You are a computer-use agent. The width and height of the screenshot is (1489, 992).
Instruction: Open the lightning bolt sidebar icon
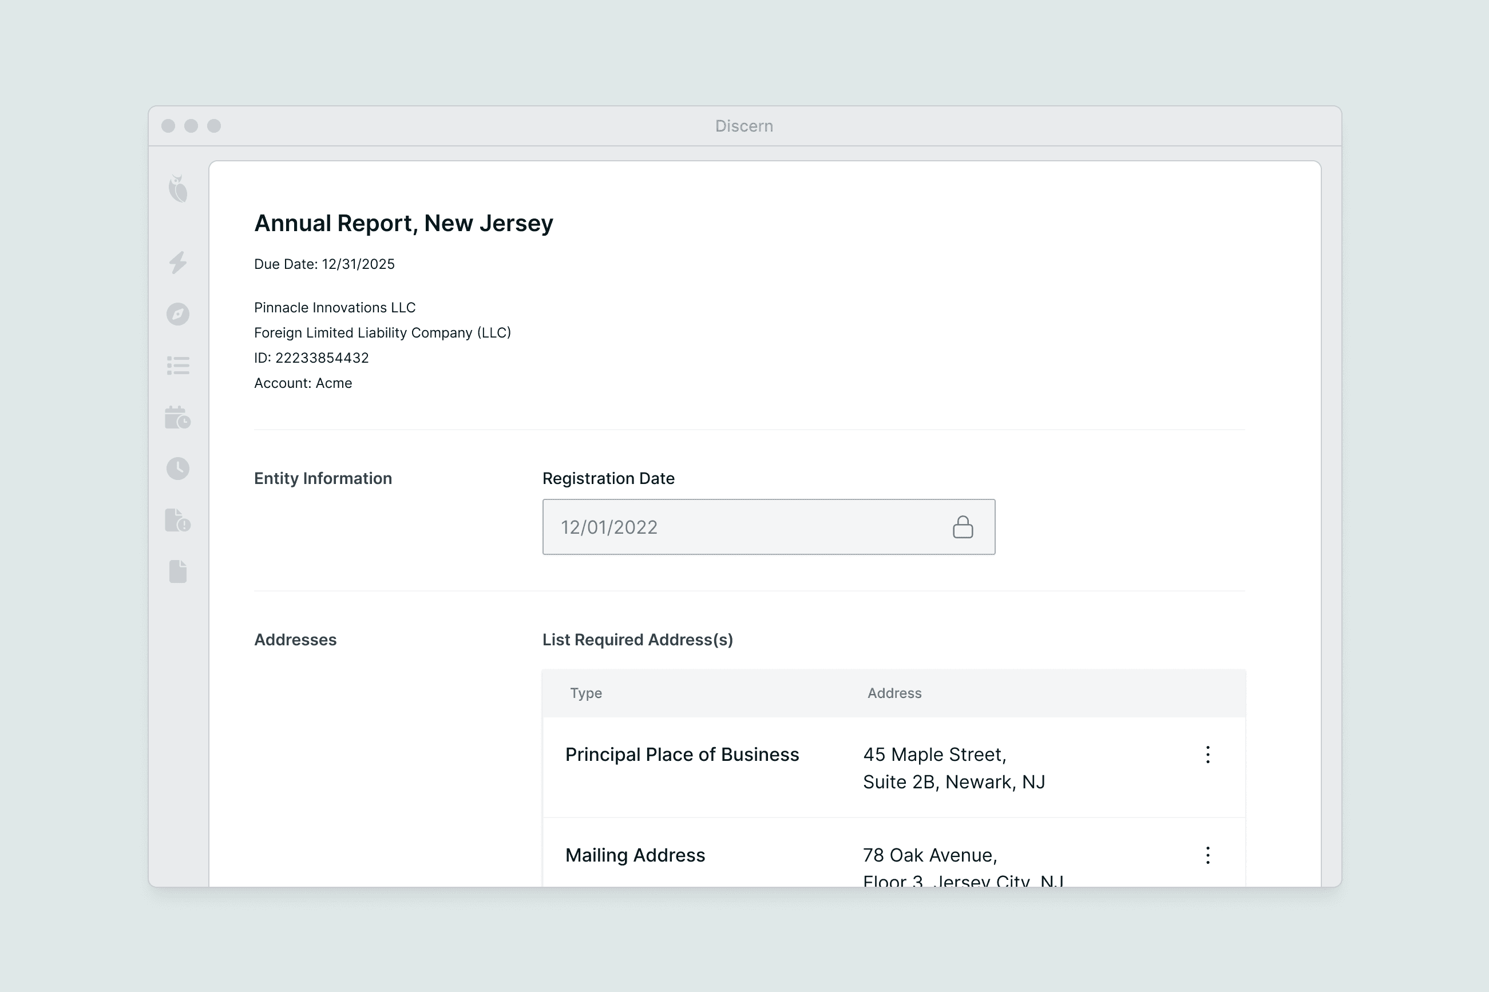178,262
